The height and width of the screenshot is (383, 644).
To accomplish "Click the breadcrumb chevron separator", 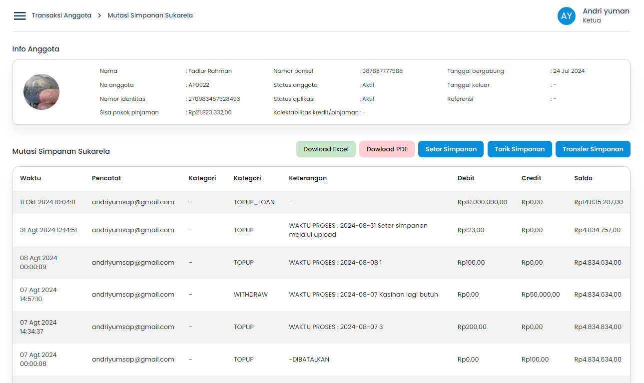I will (99, 15).
